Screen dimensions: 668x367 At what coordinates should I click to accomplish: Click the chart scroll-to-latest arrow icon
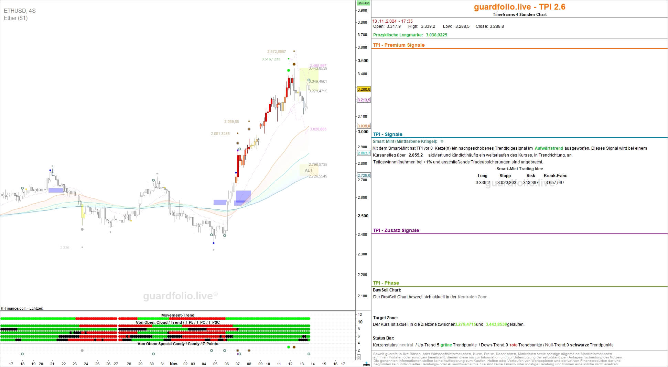tap(367, 364)
